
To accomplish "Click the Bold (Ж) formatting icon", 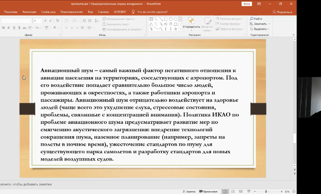I will pos(3,28).
